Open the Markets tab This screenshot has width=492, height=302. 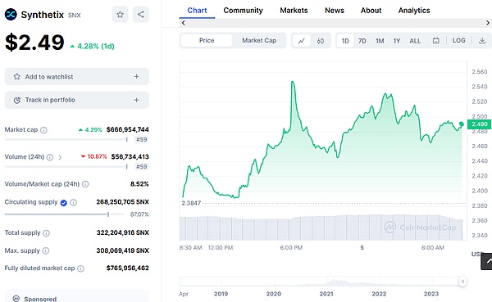point(294,11)
